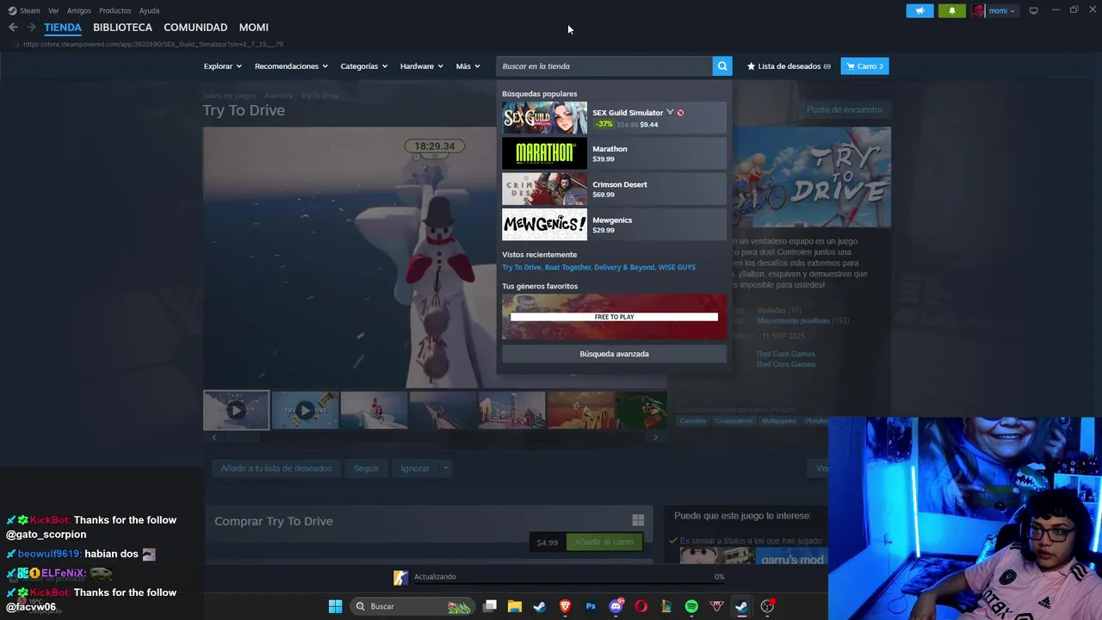Click the Aventura breadcrumb link
This screenshot has height=620, width=1102.
pyautogui.click(x=278, y=96)
